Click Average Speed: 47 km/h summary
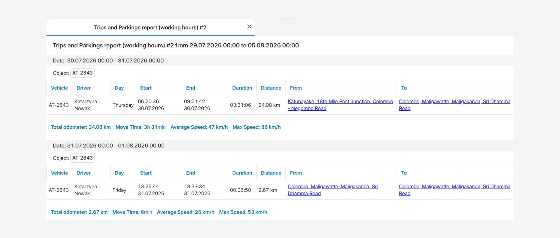560x238 pixels. pyautogui.click(x=199, y=127)
